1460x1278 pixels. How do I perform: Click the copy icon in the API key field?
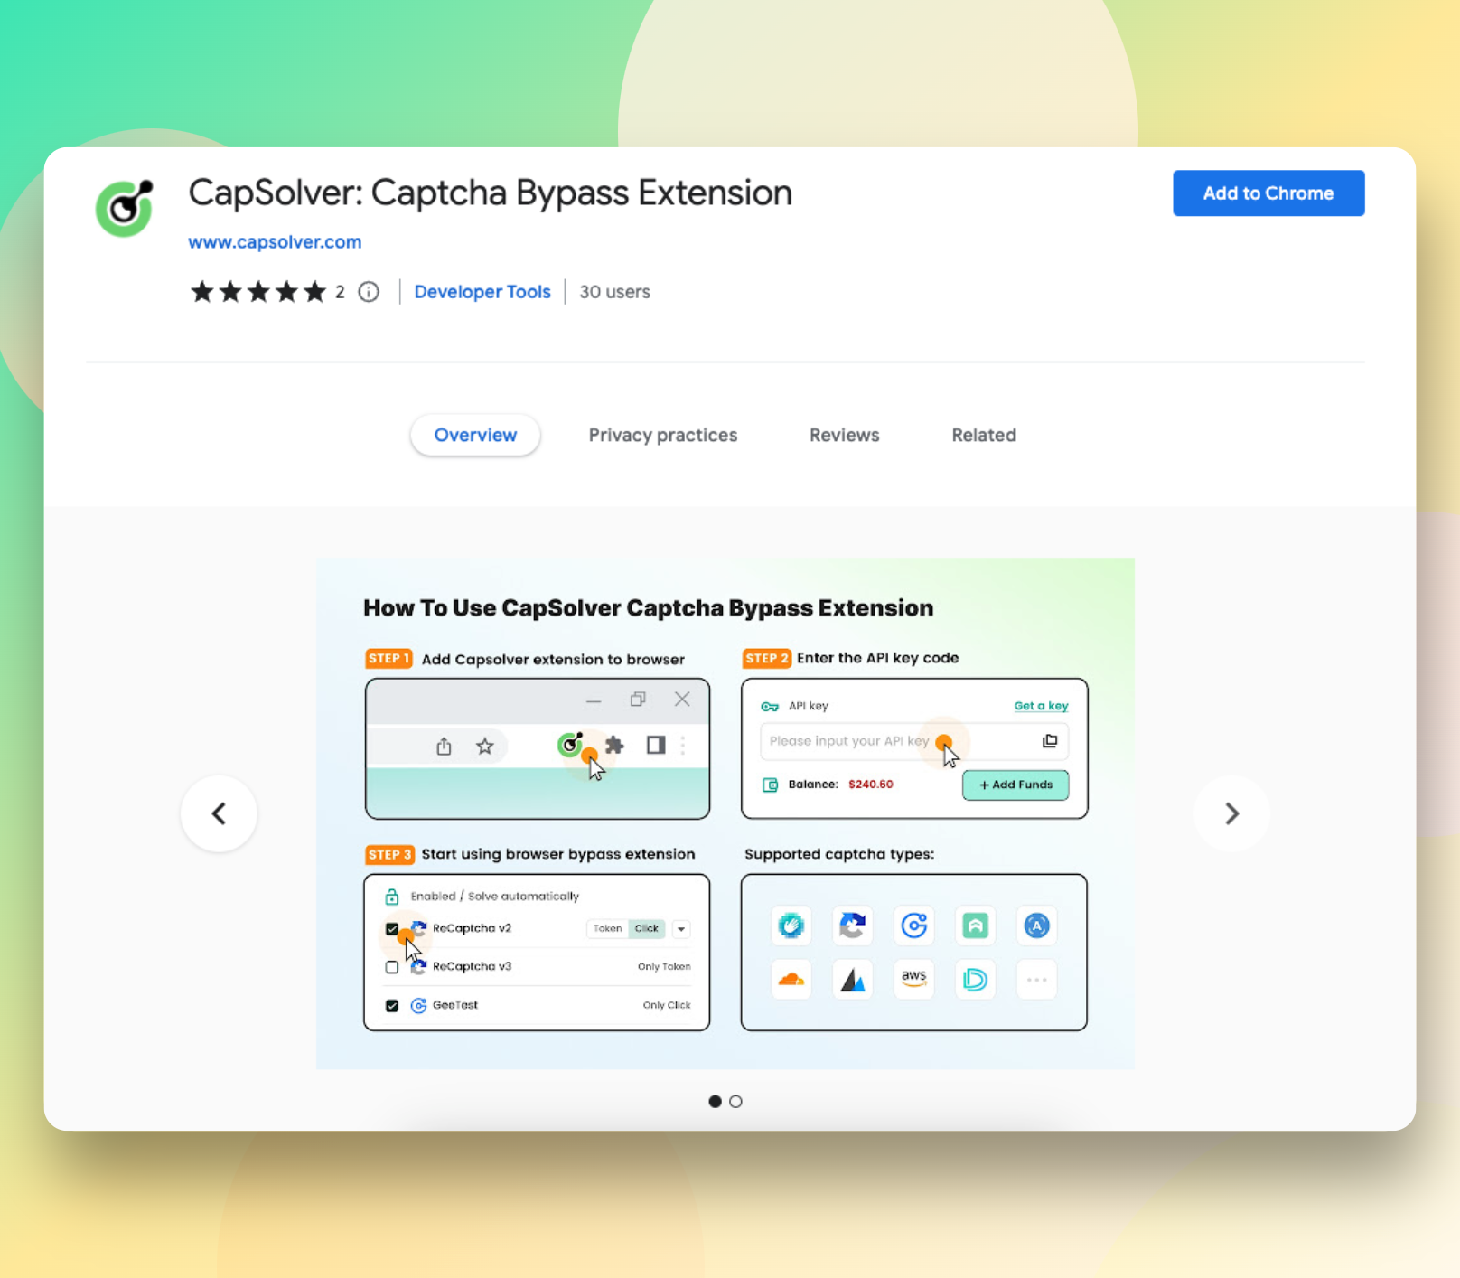tap(1050, 741)
